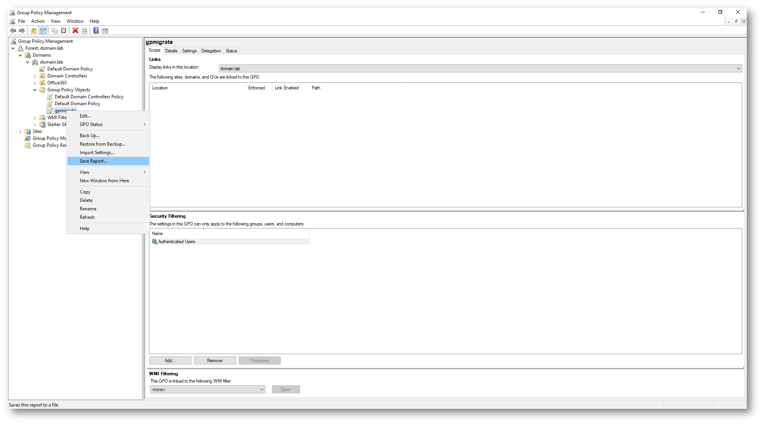Click the red X Delete toolbar icon
Image resolution: width=763 pixels, height=425 pixels.
tap(75, 31)
